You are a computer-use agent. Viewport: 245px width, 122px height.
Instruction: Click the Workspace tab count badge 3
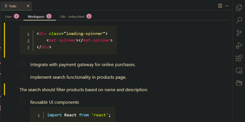49,16
